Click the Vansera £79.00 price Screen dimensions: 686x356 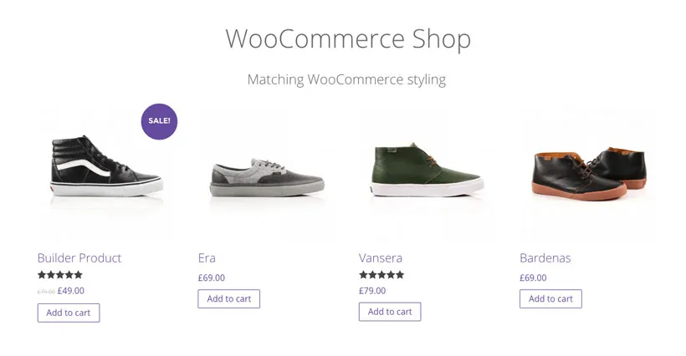[372, 291]
